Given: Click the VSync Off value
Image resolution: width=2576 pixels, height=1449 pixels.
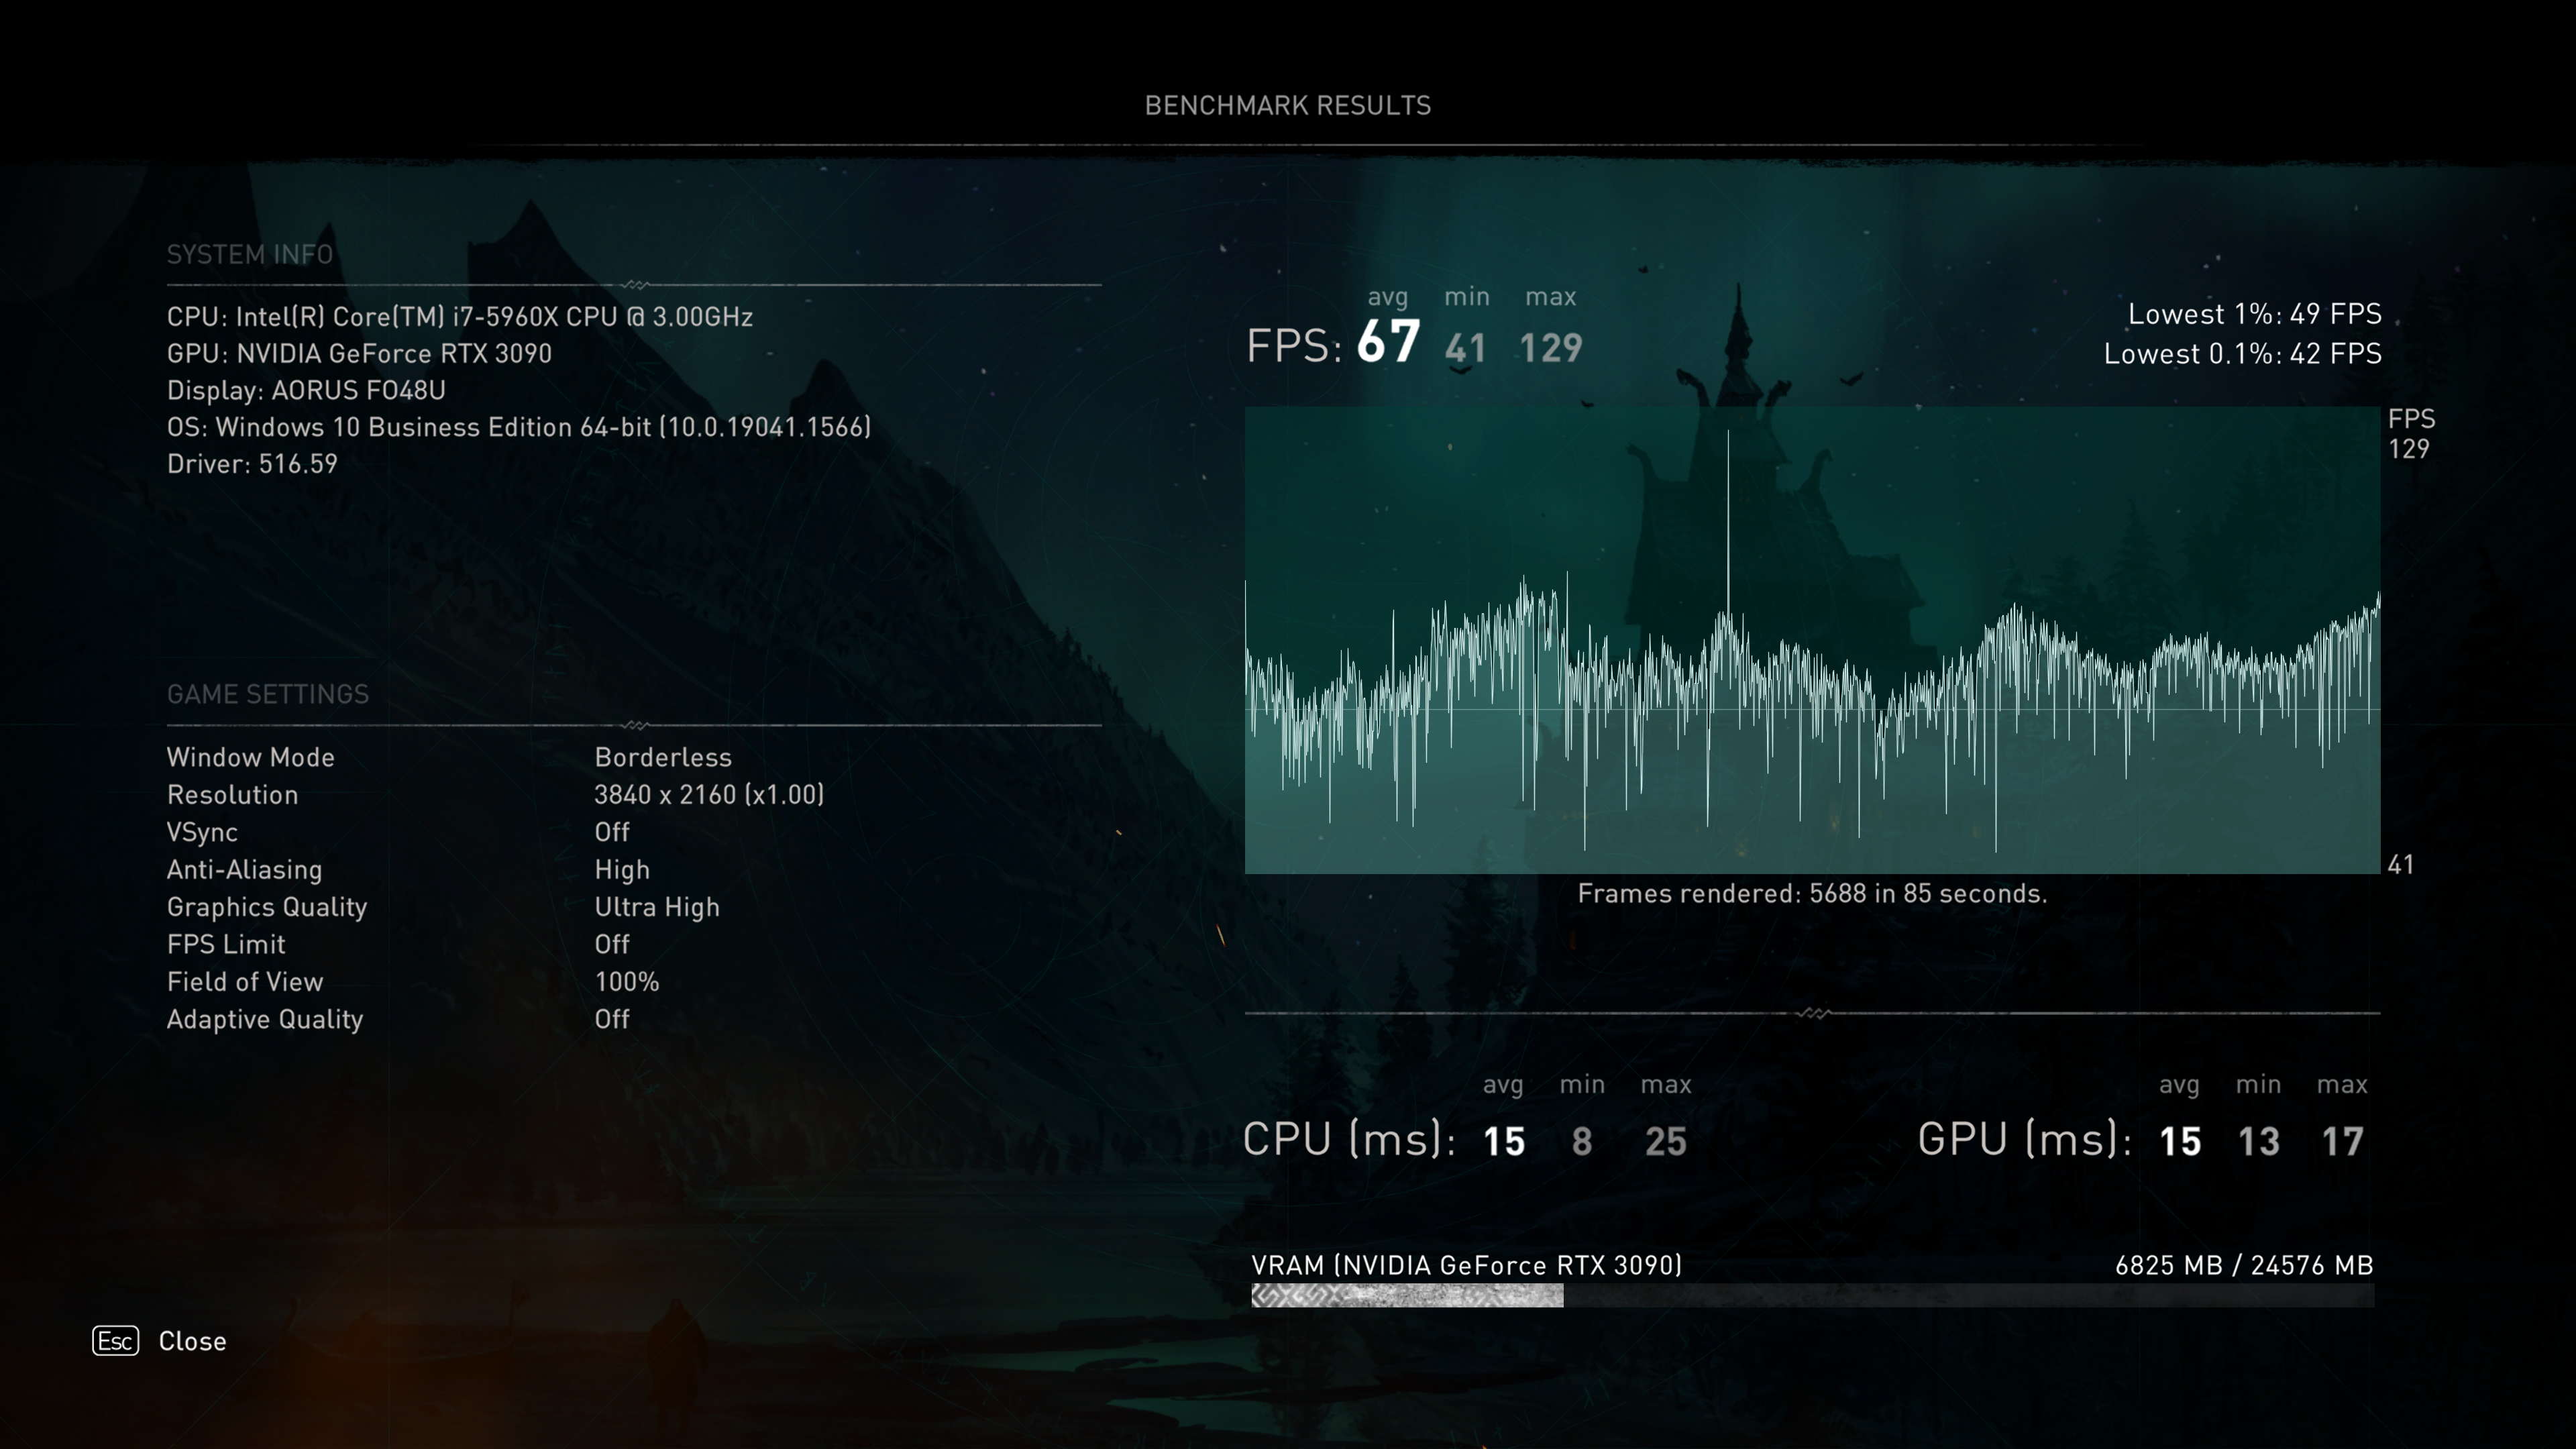Looking at the screenshot, I should [x=612, y=832].
